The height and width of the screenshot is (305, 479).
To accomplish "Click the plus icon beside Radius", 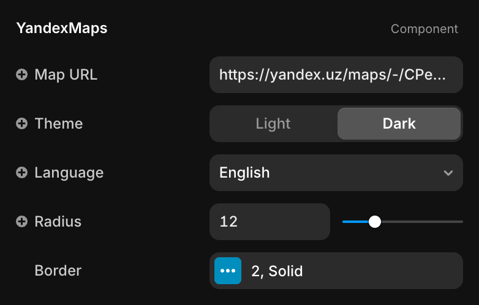I will pos(22,222).
